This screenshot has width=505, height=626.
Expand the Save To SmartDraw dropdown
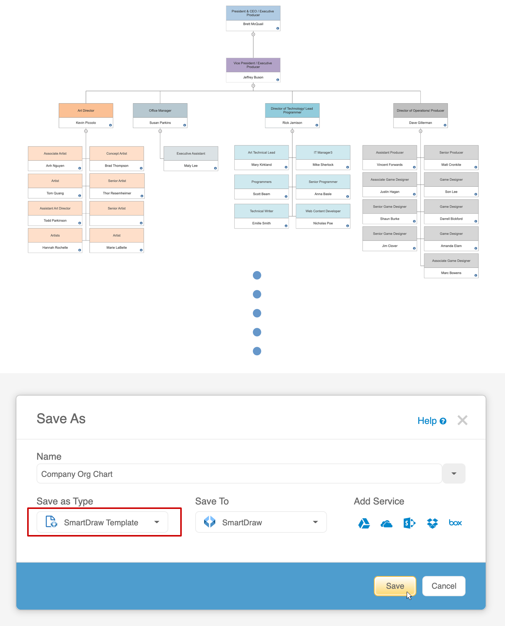pos(261,522)
